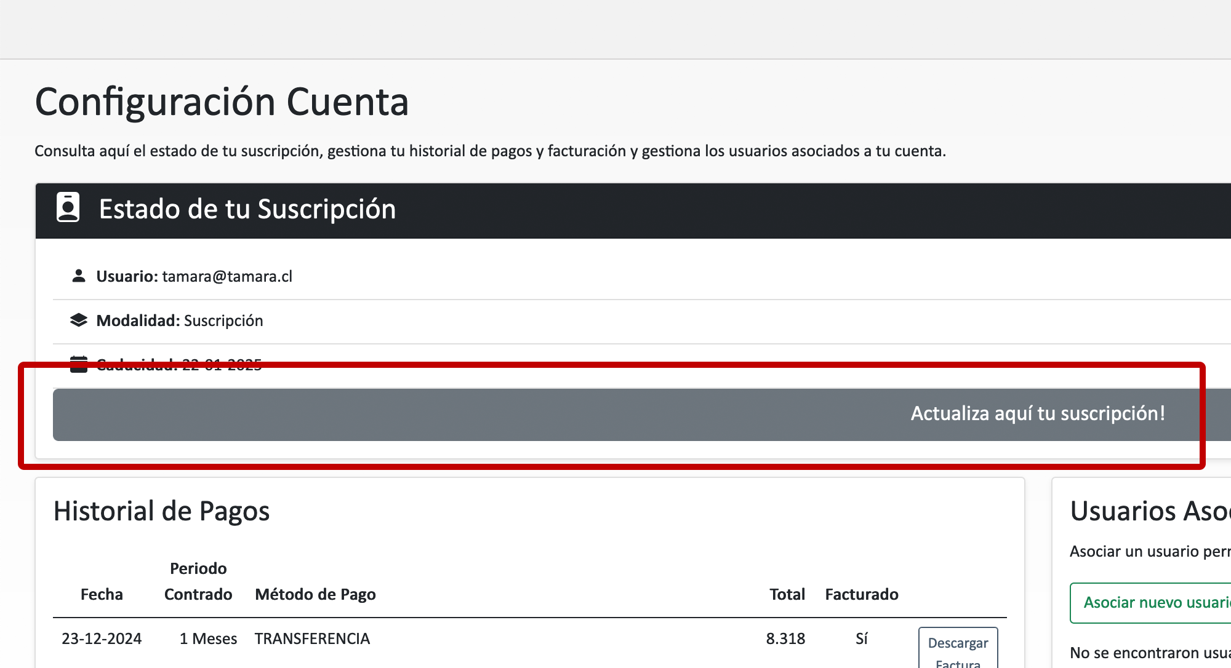Click the Configuración Cuenta page title
The image size is (1231, 668).
[222, 101]
